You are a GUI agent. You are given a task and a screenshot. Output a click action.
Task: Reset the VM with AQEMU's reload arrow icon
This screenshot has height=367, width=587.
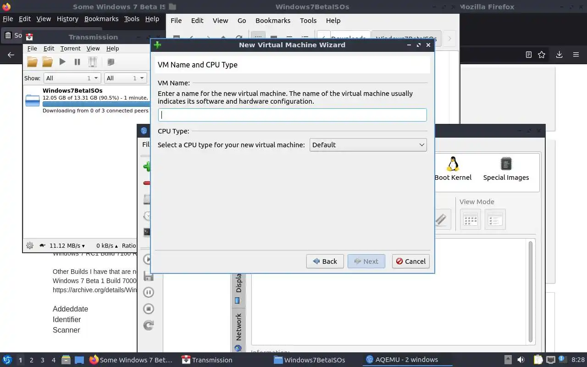[148, 325]
